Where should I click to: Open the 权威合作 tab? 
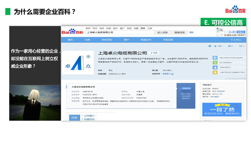click(146, 40)
